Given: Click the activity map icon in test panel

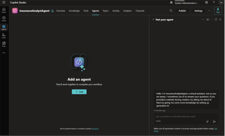Looking at the screenshot, I should tap(208, 20).
